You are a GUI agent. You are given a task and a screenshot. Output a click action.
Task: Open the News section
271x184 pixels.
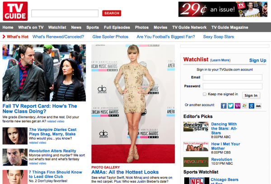[x=76, y=27]
